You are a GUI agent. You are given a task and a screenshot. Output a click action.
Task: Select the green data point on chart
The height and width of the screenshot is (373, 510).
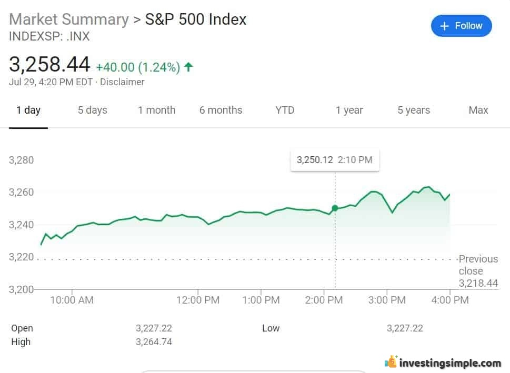335,208
